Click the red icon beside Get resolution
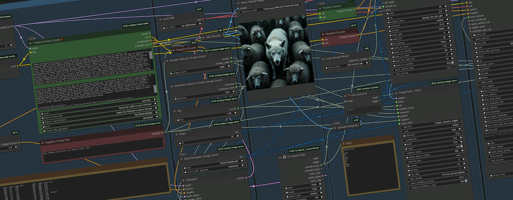Screen dimensions: 513x200 click(349, 95)
